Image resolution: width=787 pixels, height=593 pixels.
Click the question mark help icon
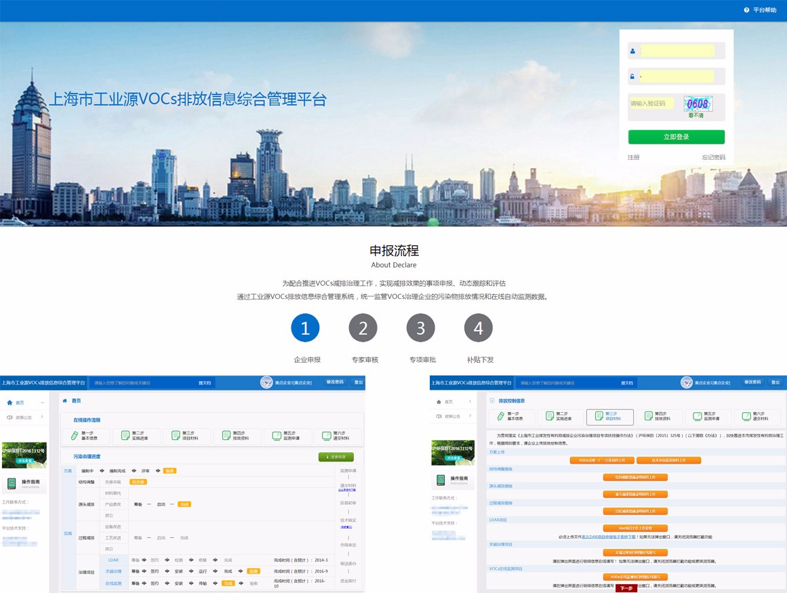pyautogui.click(x=746, y=10)
